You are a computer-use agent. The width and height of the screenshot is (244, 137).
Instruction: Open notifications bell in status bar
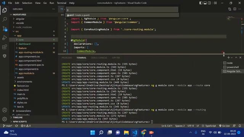(x=240, y=126)
